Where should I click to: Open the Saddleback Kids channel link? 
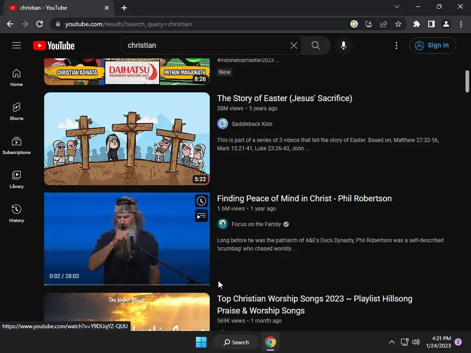(252, 124)
